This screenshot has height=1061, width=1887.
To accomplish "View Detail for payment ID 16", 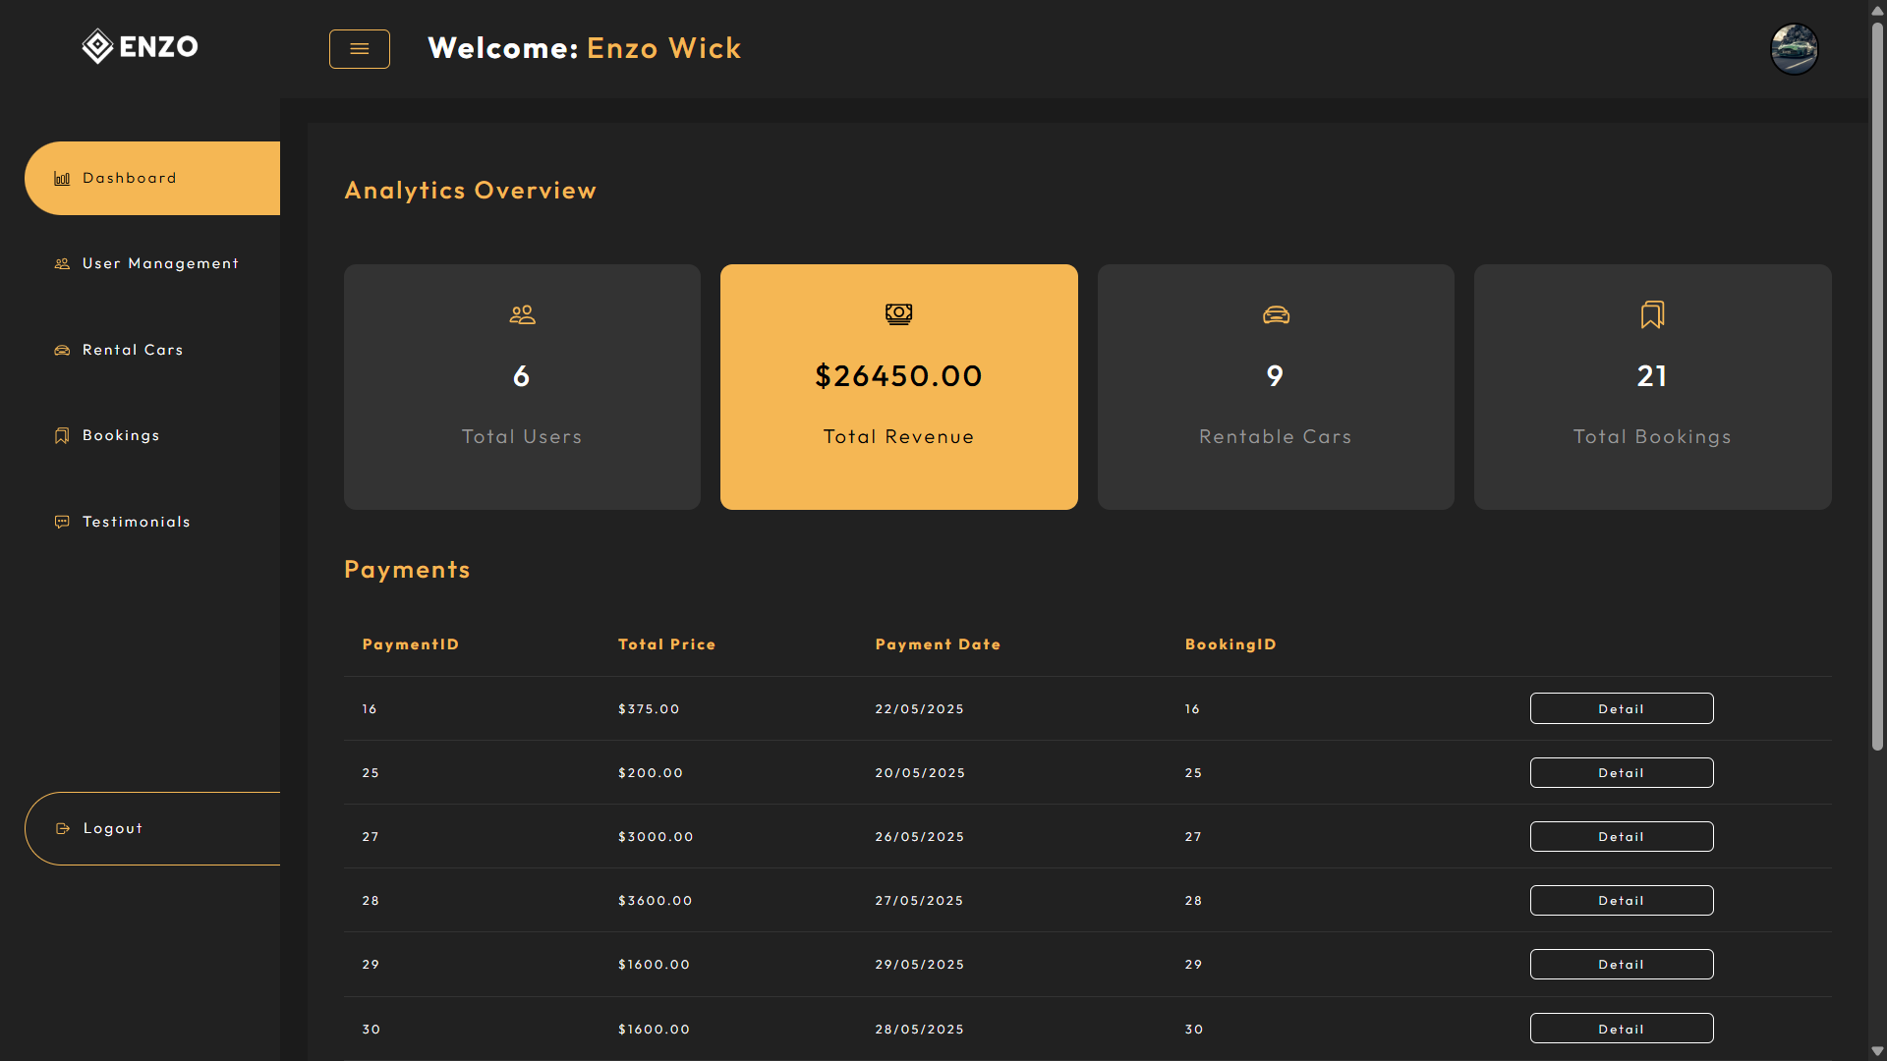I will click(1621, 708).
